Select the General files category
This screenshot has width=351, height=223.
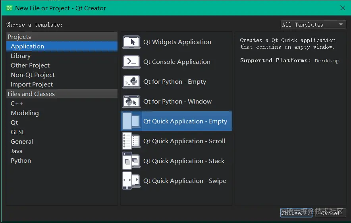pyautogui.click(x=62, y=142)
